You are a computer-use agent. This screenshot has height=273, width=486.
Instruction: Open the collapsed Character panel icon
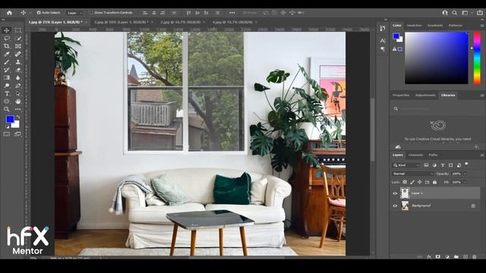coord(383,40)
